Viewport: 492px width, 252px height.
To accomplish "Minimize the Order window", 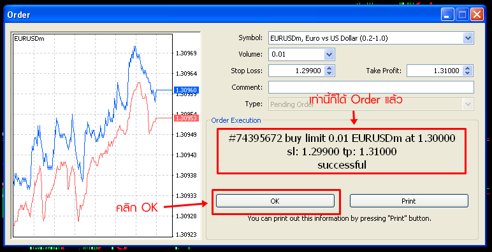I will (447, 15).
